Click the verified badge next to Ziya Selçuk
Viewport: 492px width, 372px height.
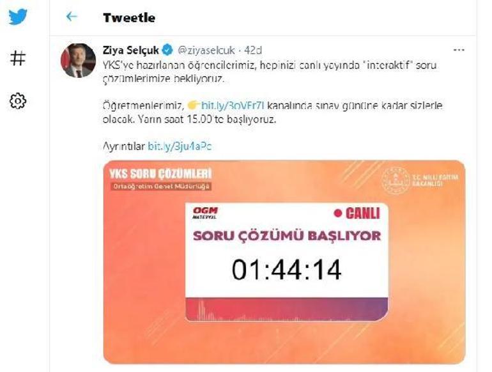(167, 50)
